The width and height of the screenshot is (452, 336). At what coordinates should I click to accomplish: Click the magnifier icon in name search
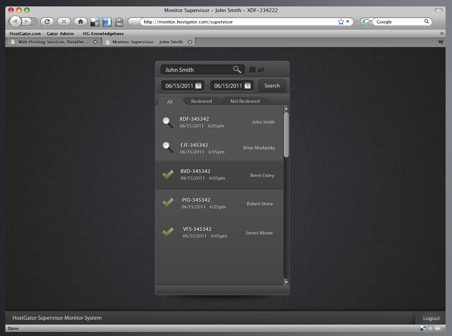(237, 70)
